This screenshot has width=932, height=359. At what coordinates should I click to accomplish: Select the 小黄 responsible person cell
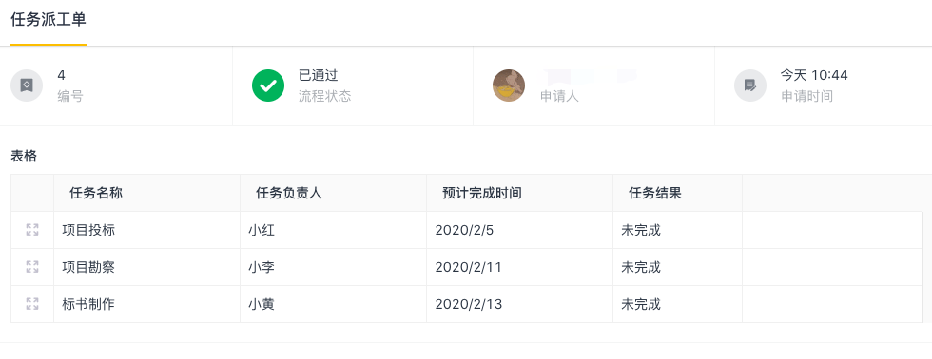click(334, 305)
